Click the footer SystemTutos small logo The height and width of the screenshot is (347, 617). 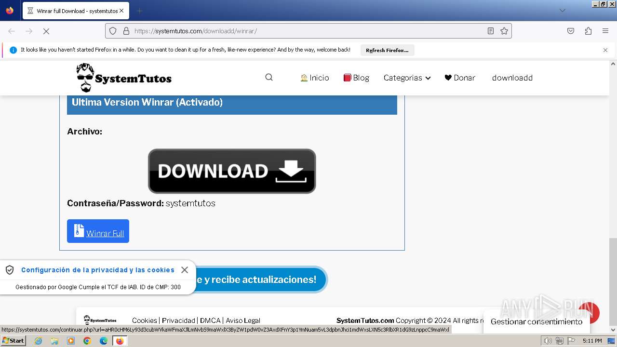(100, 320)
